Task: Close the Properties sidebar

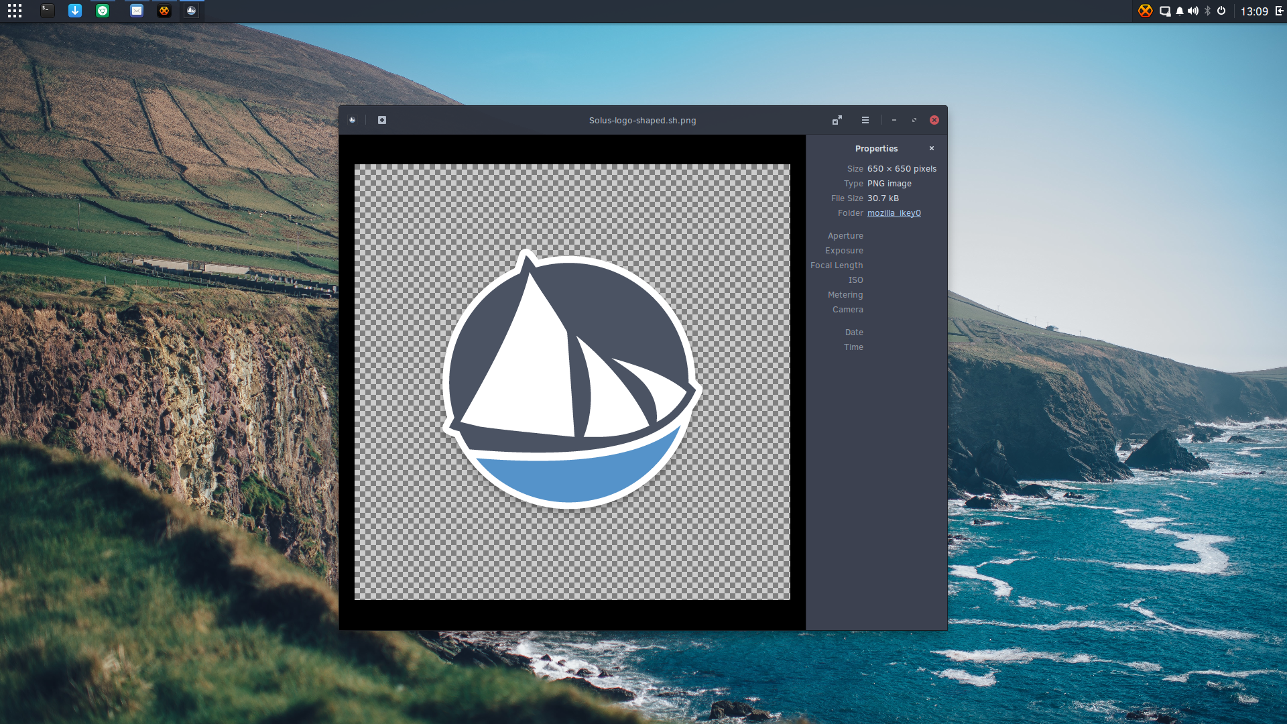Action: tap(932, 148)
